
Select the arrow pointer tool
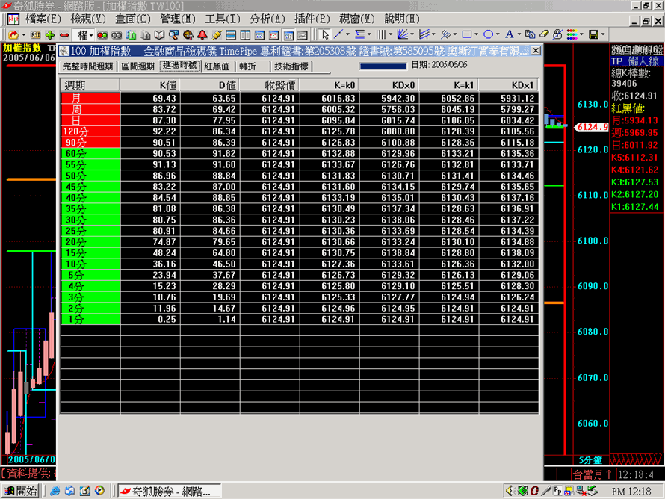pyautogui.click(x=325, y=34)
